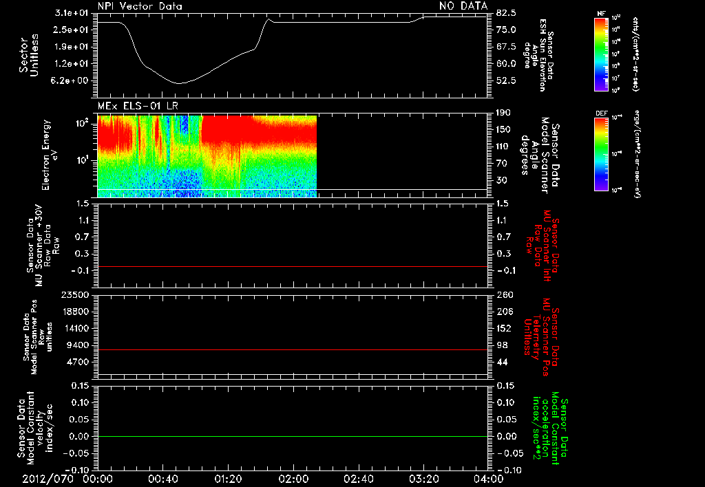Click the green velocity line in bottom panel
Viewport: 705px width, 487px height.
click(x=292, y=436)
